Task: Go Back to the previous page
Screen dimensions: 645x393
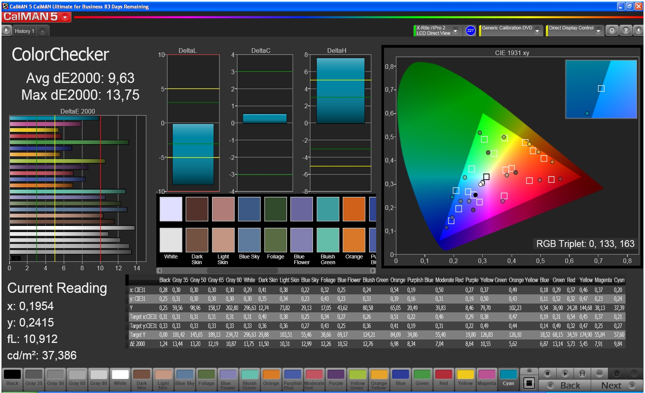Action: pyautogui.click(x=565, y=385)
